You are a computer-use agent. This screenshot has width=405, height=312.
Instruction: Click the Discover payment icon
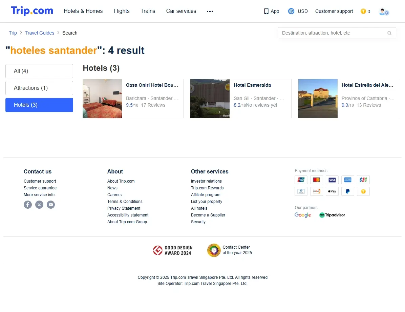pyautogui.click(x=316, y=191)
